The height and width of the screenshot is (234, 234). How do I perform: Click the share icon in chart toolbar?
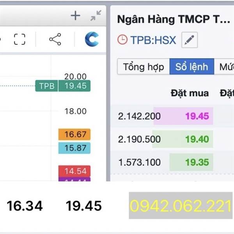tap(55, 39)
